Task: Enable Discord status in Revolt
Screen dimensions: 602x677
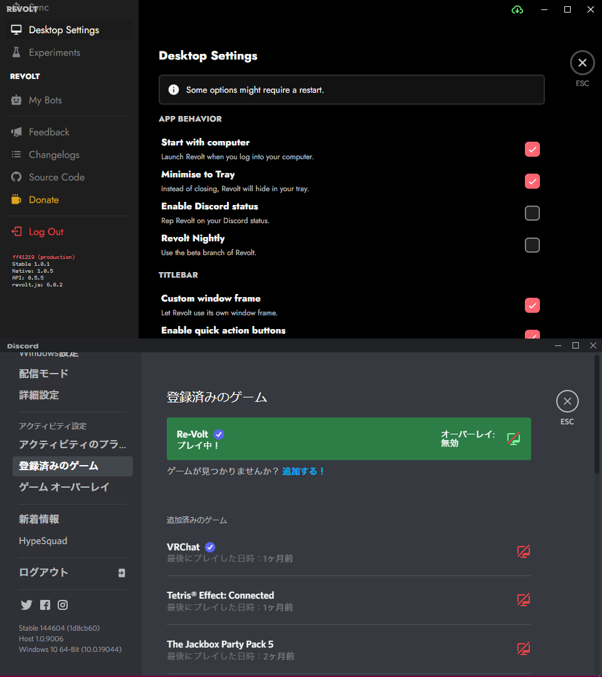Action: pyautogui.click(x=532, y=213)
